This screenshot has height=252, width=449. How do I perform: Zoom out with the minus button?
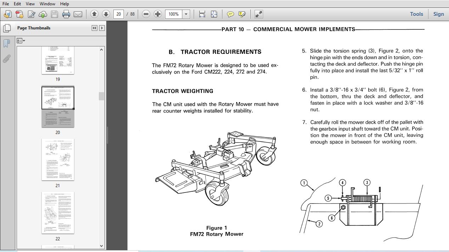click(x=146, y=14)
